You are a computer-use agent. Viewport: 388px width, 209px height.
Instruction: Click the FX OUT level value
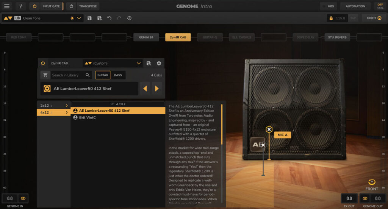[x=349, y=198]
